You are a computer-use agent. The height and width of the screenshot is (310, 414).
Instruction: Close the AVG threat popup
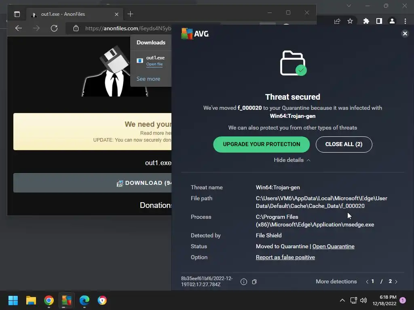point(405,34)
